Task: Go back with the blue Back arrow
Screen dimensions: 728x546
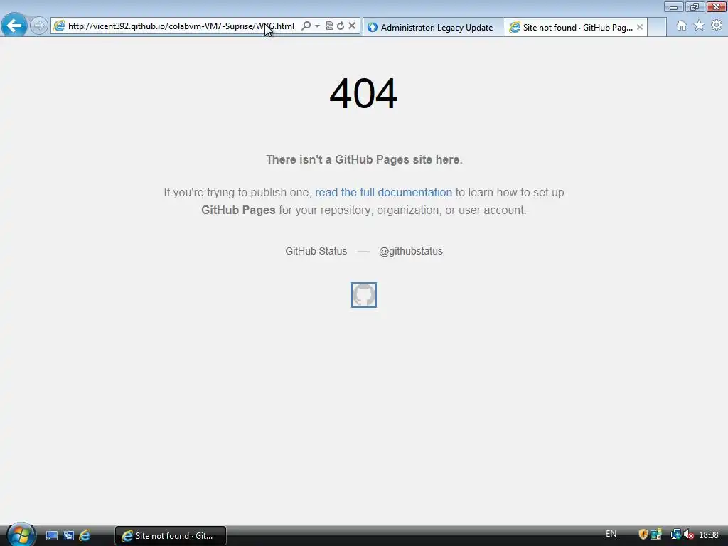Action: (14, 25)
